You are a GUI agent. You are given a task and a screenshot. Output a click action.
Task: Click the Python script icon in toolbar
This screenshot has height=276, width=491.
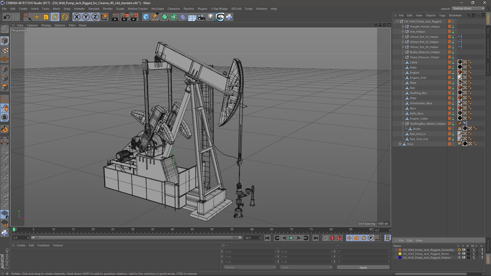[229, 17]
